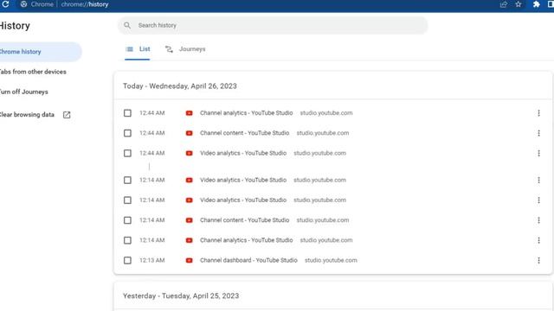The image size is (554, 311).
Task: Click the YouTube favicon for the 12:44 AM Channel content entry
Action: pyautogui.click(x=189, y=133)
